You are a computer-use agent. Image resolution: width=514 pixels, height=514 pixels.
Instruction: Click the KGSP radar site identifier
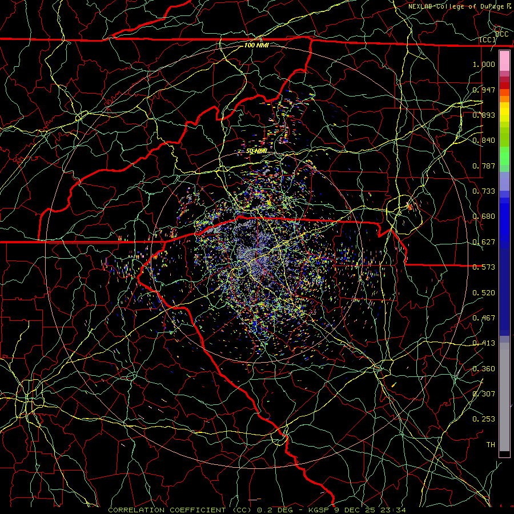coord(319,510)
